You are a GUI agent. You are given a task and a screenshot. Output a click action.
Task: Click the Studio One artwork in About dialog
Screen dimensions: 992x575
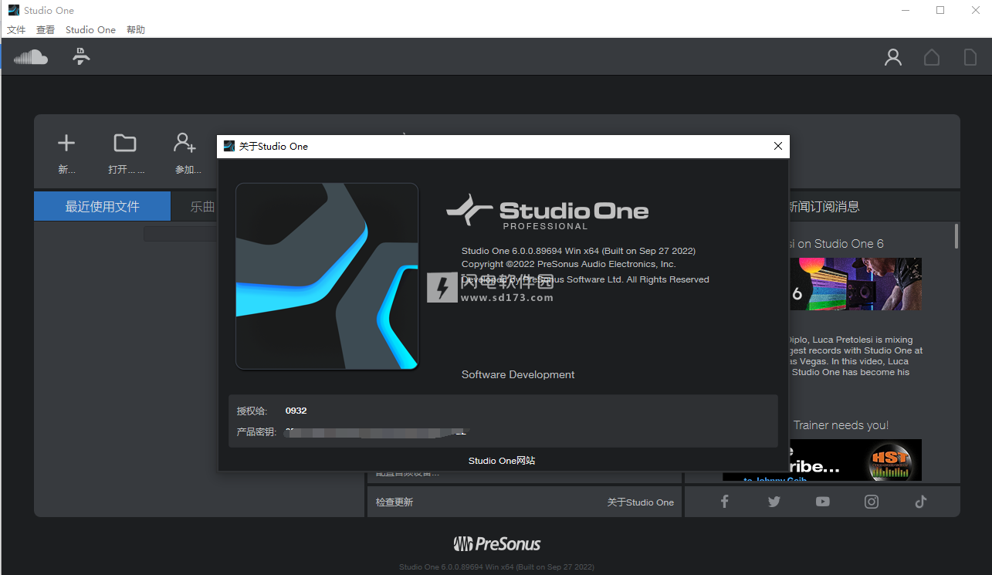click(327, 276)
